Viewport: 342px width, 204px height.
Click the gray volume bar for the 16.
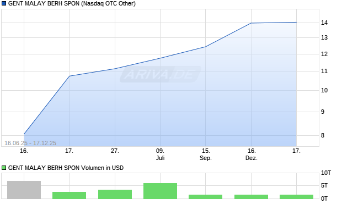(24, 190)
